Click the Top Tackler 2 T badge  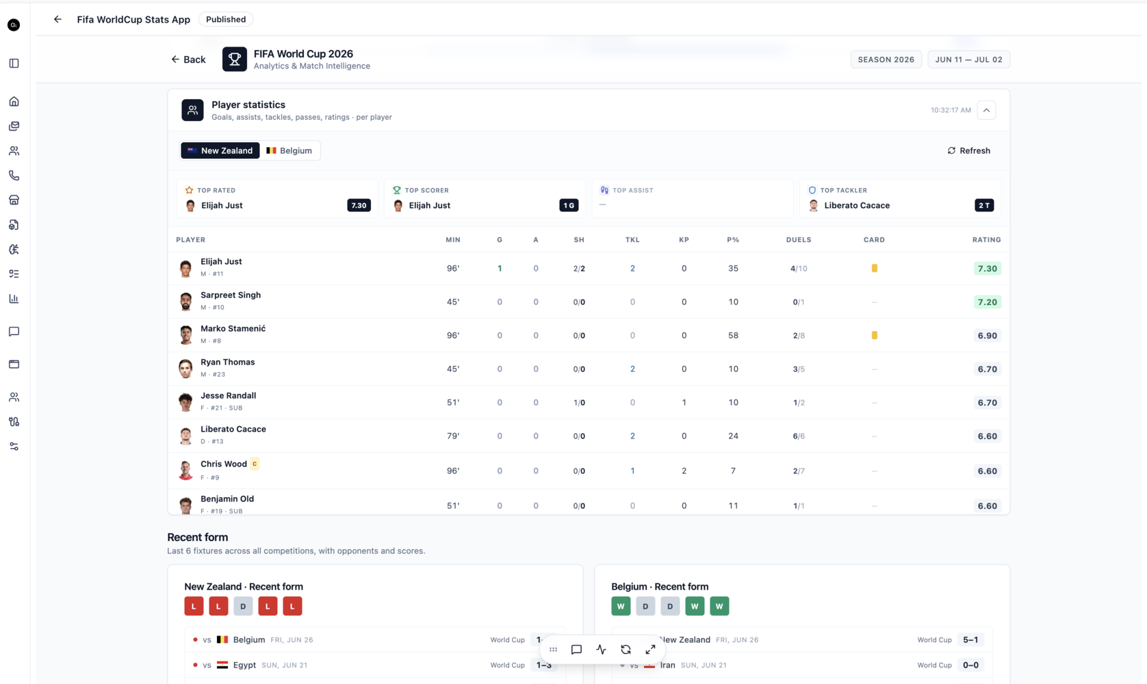983,205
